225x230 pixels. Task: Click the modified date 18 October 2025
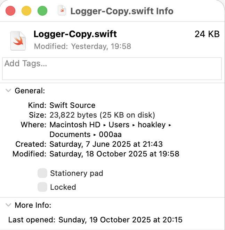[114, 154]
